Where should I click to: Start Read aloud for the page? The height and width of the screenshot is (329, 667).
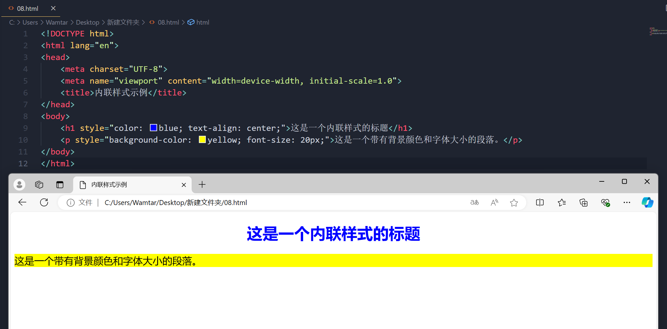point(494,202)
